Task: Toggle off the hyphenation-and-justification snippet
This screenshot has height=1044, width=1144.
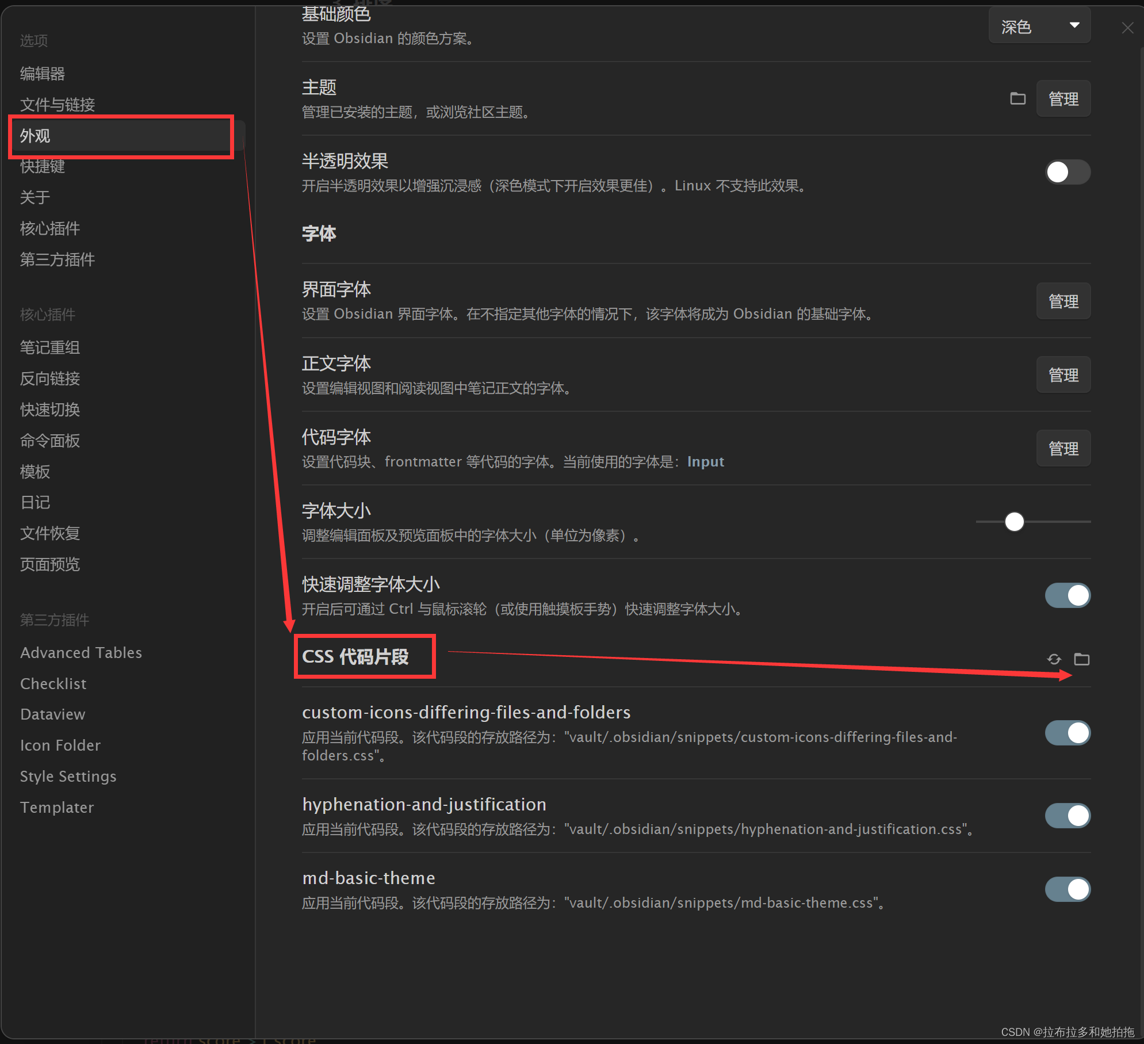Action: 1068,816
